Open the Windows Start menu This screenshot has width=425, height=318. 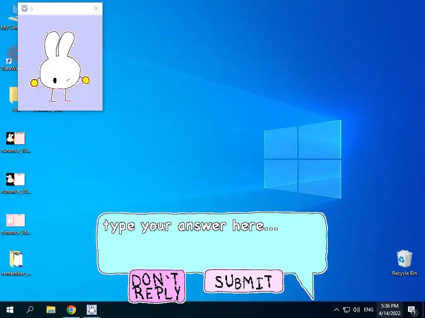[x=10, y=310]
